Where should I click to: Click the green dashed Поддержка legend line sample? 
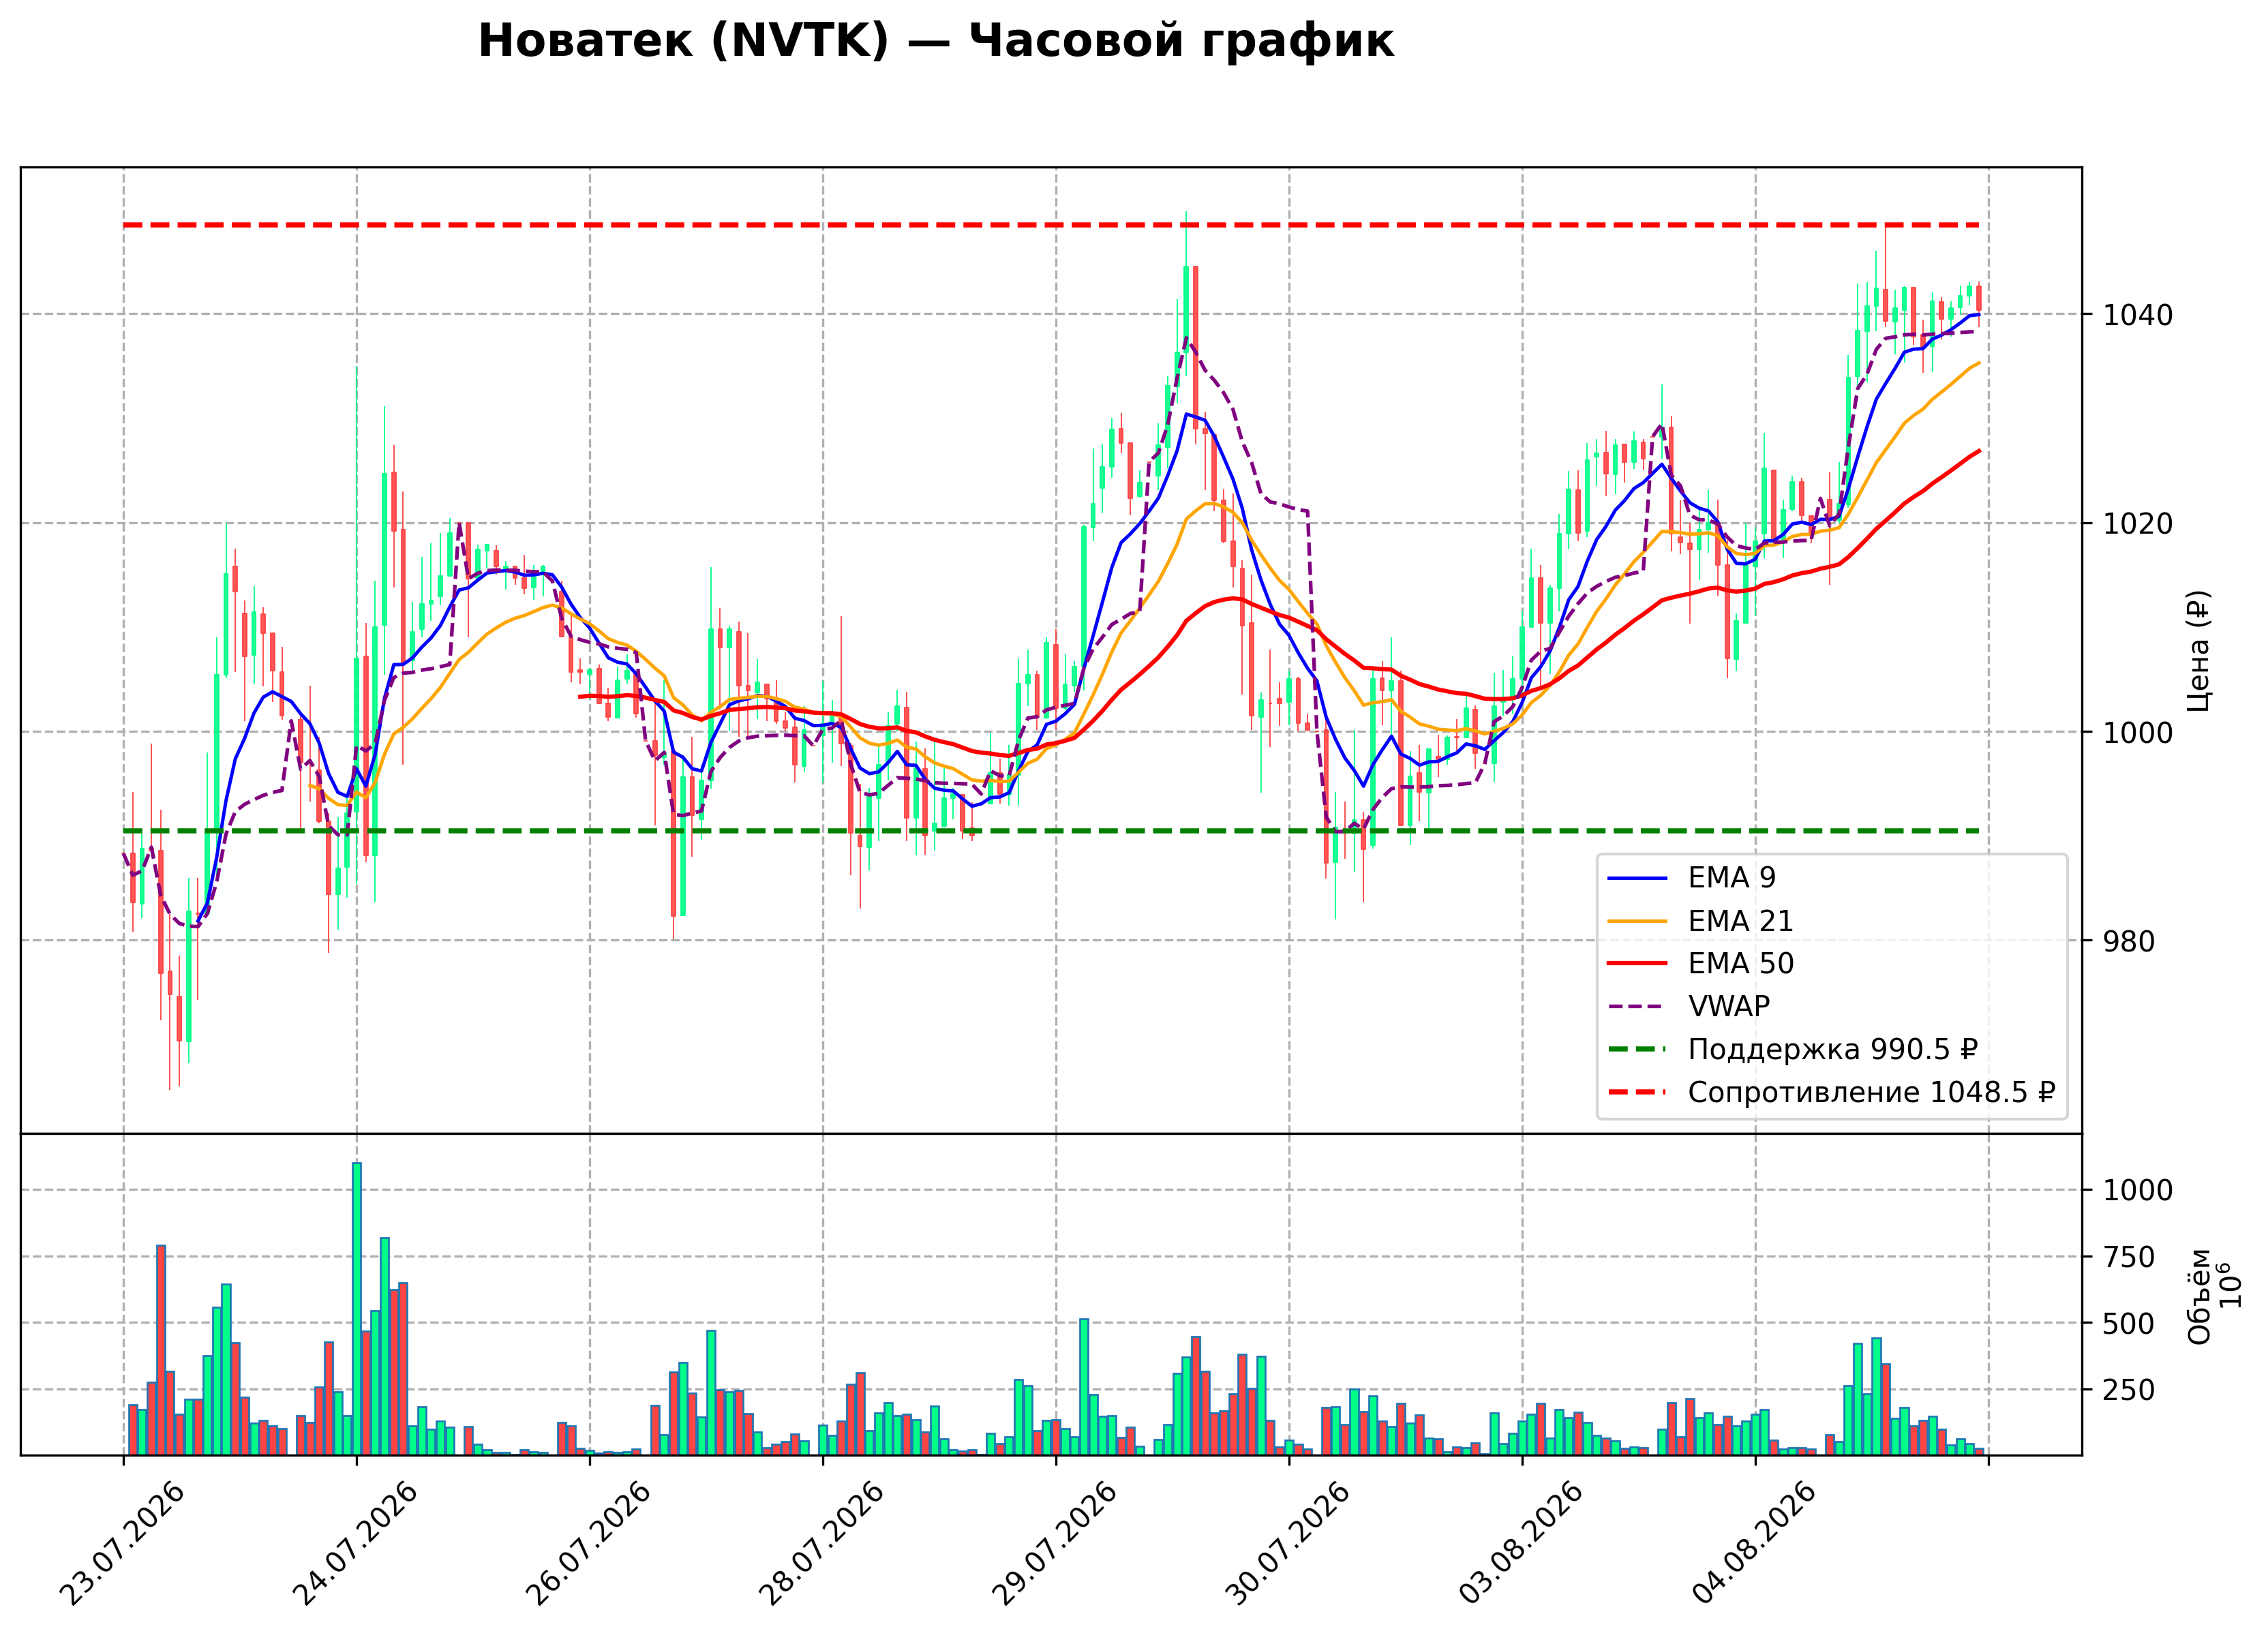click(x=1638, y=1050)
